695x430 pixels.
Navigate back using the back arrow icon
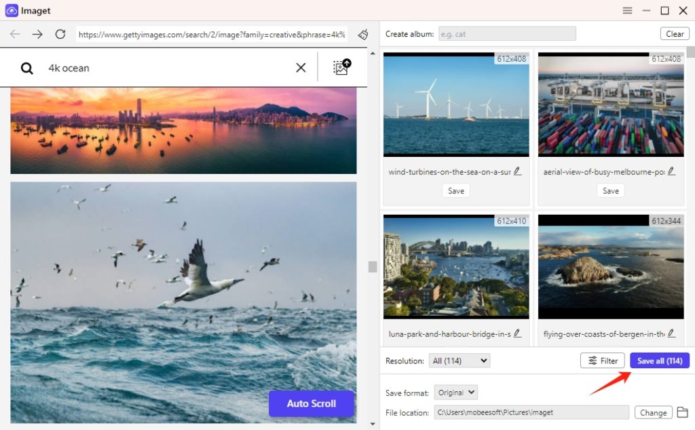(x=15, y=33)
